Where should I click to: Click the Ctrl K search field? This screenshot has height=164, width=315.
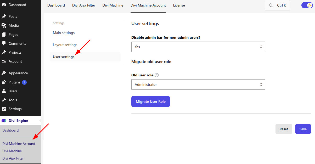[x=277, y=5]
